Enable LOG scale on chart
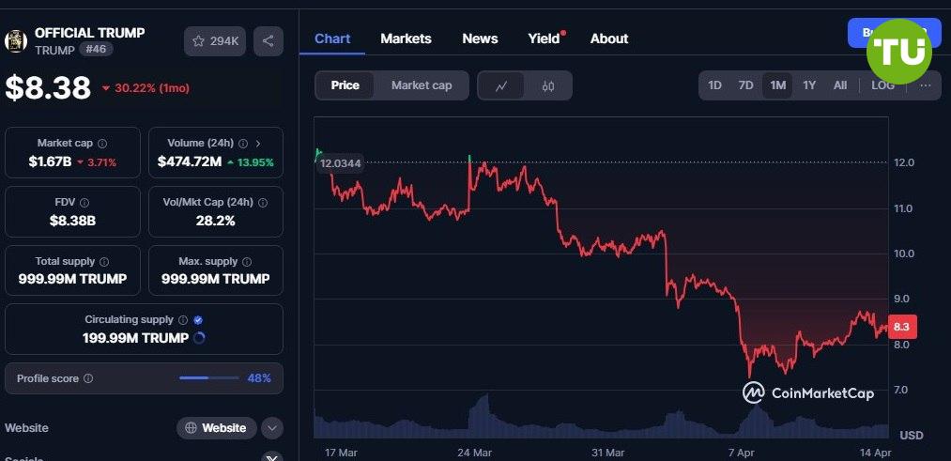Screen dimensions: 951x461 pyautogui.click(x=882, y=85)
